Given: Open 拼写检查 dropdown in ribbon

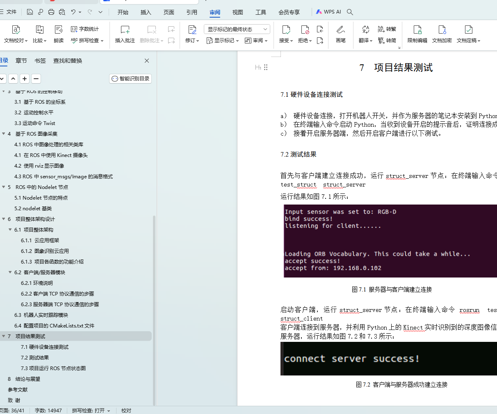Looking at the screenshot, I should pyautogui.click(x=87, y=41).
